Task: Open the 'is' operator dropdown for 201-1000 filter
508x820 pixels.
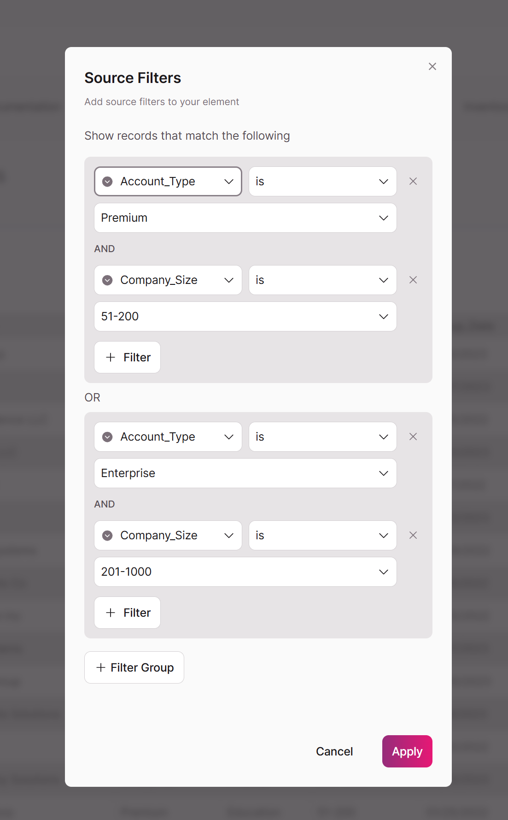Action: 323,535
